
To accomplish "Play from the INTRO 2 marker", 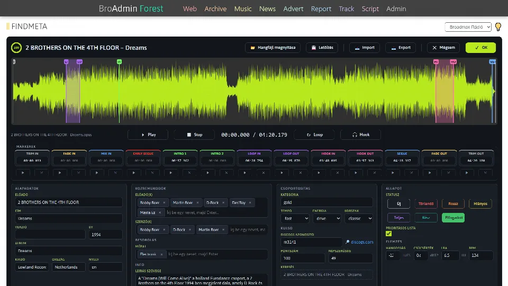I will pyautogui.click(x=207, y=173).
